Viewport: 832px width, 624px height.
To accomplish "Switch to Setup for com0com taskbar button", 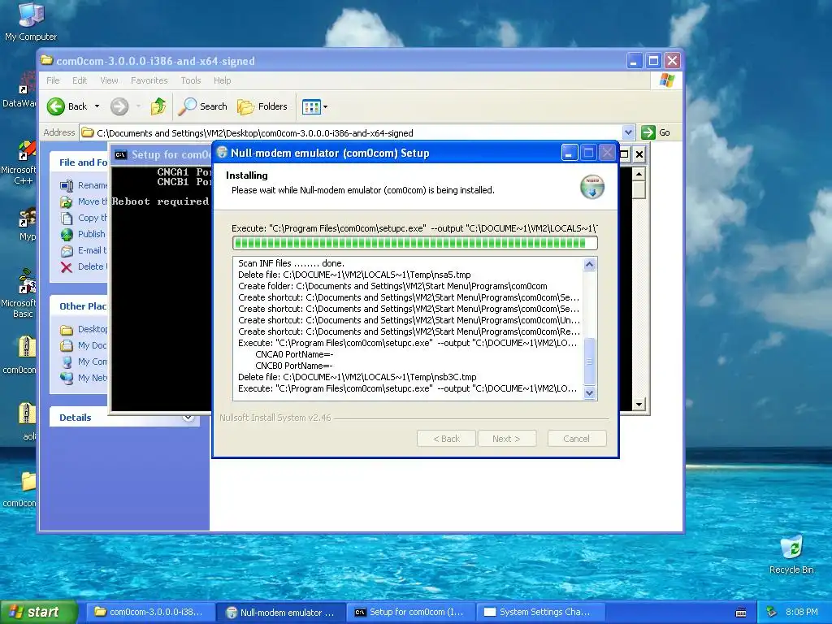I will 411,613.
